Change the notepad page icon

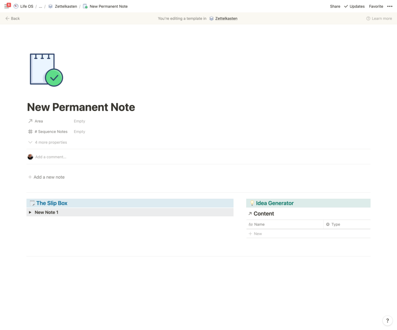pyautogui.click(x=46, y=70)
